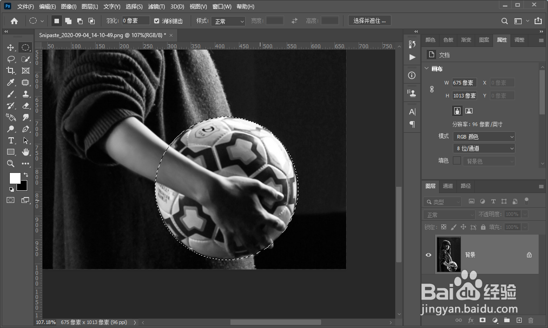Switch to the 路径 tab
Screen dimensions: 548x328
(x=465, y=186)
